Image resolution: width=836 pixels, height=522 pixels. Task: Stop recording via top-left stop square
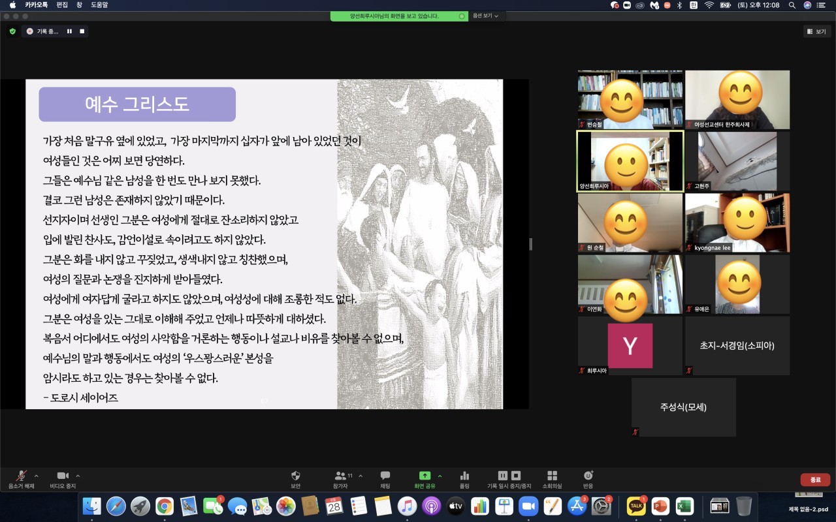pos(82,31)
